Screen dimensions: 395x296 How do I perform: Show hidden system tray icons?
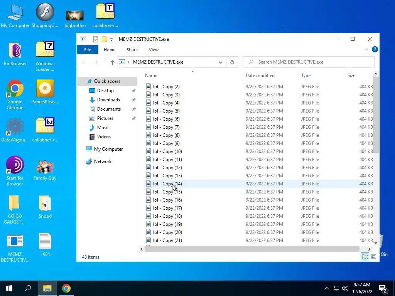tap(326, 288)
